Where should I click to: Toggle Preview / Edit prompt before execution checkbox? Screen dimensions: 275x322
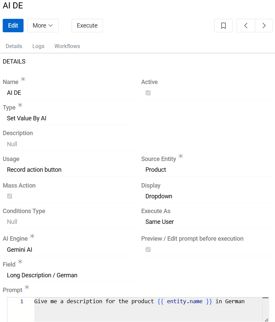148,249
